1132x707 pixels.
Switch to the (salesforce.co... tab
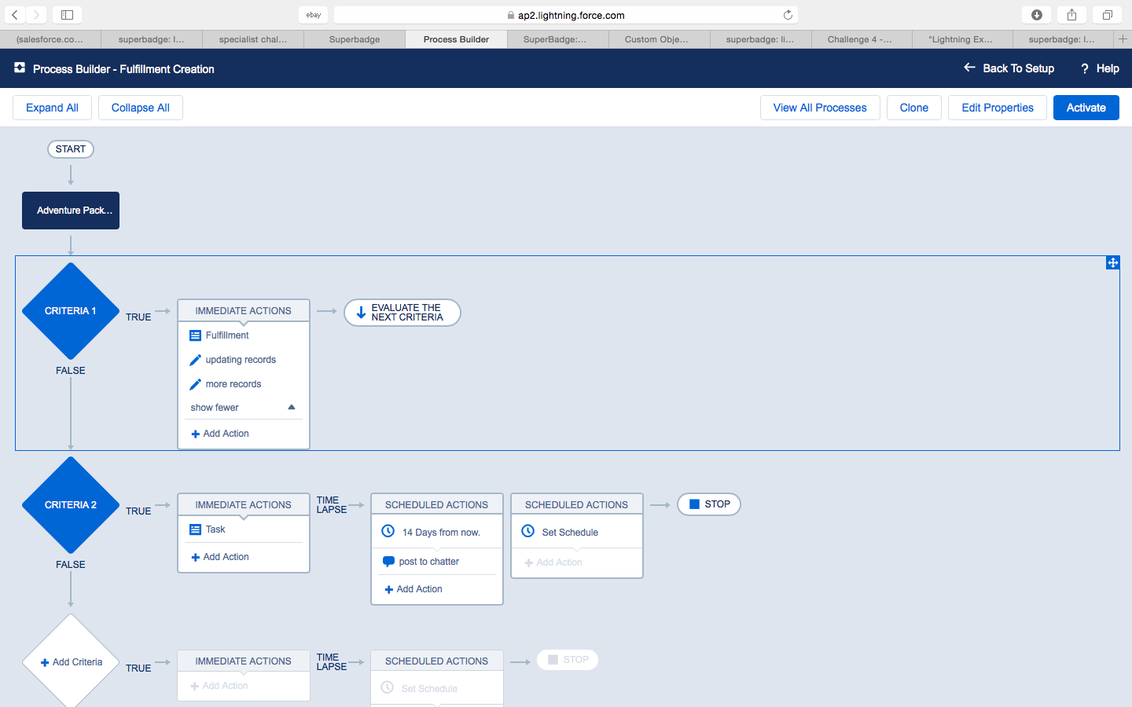pyautogui.click(x=50, y=39)
